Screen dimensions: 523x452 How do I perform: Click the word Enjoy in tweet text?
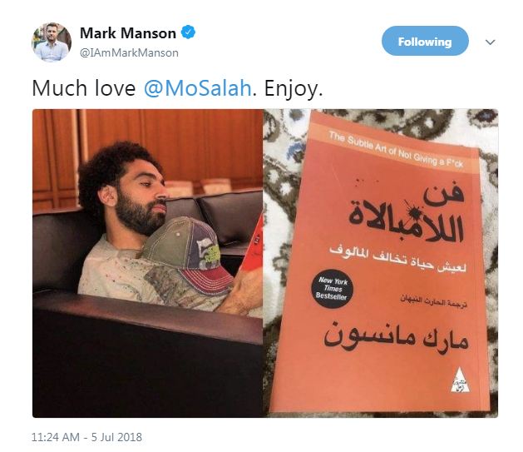coord(294,88)
